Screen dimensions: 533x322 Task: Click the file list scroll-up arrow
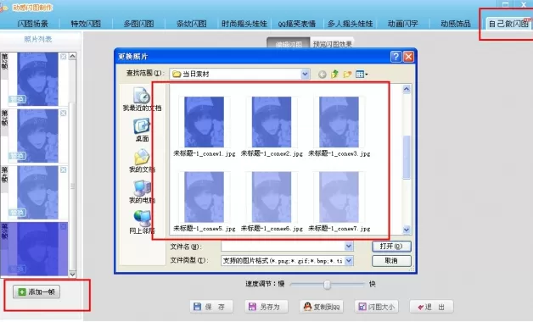(x=407, y=89)
